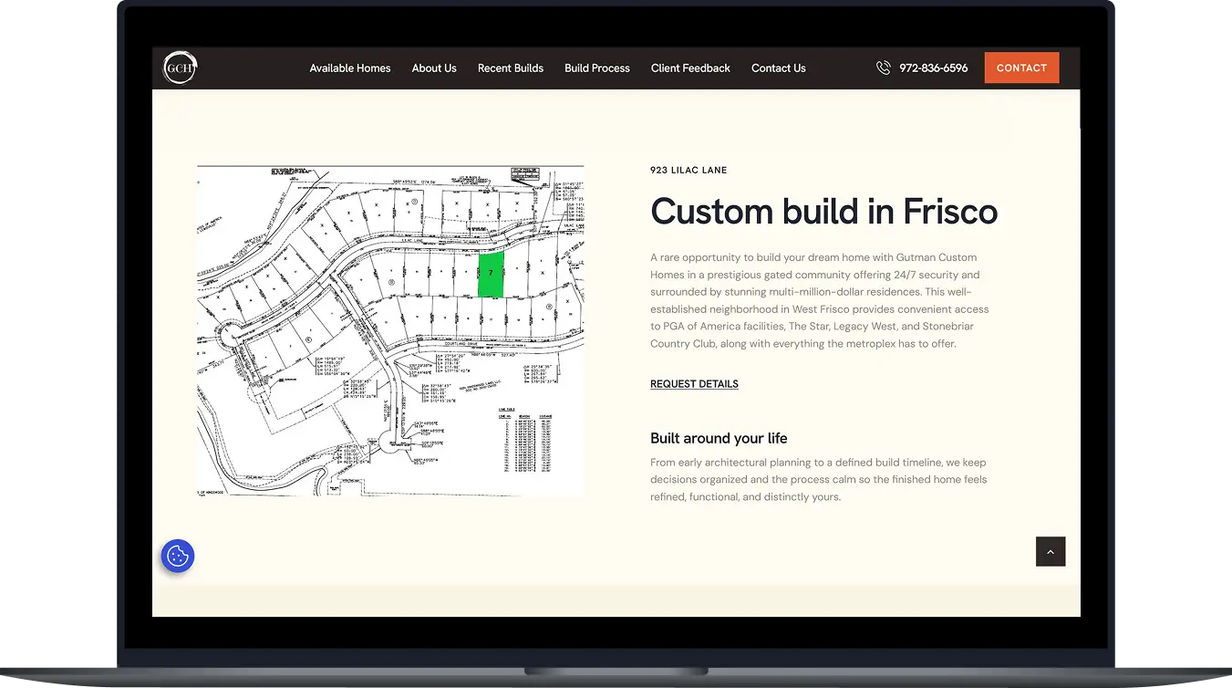This screenshot has height=688, width=1232.
Task: Click the Built around your life subheading
Action: (x=719, y=438)
